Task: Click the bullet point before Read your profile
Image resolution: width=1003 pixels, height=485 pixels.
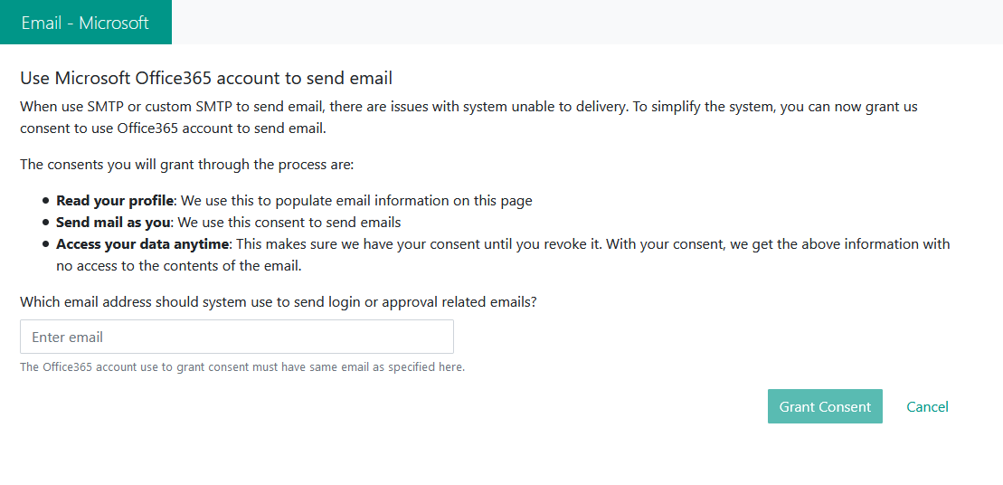Action: coord(45,200)
